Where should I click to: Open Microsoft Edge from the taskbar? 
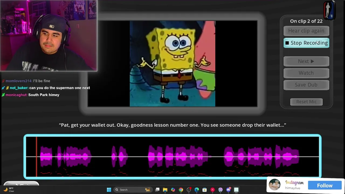(x=197, y=190)
